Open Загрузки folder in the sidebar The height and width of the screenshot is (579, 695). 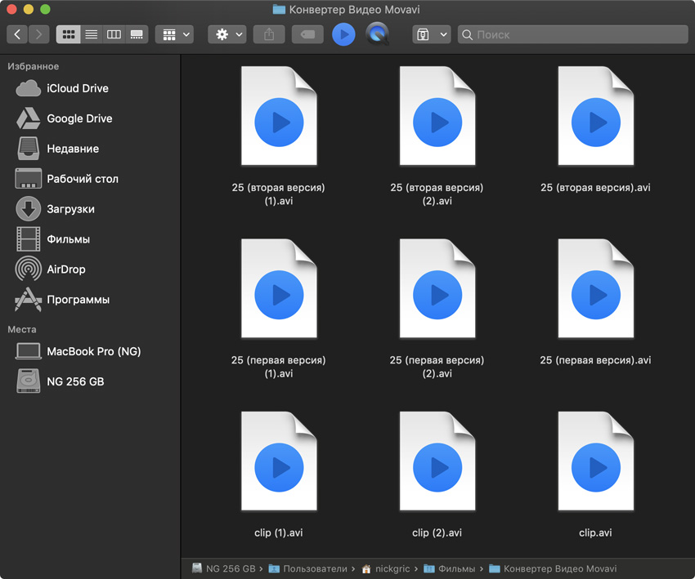70,209
